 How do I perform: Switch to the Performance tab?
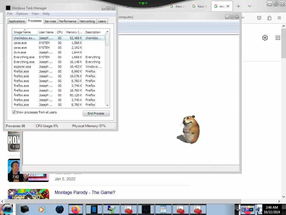(68, 21)
